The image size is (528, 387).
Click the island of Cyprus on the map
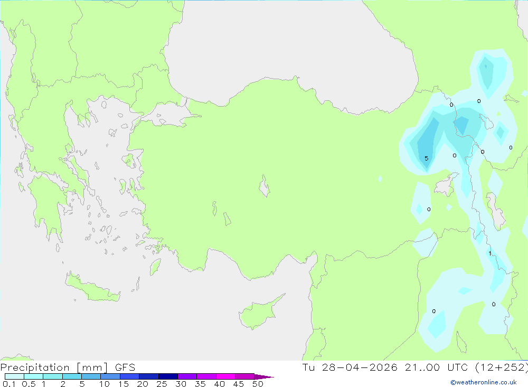tap(259, 312)
